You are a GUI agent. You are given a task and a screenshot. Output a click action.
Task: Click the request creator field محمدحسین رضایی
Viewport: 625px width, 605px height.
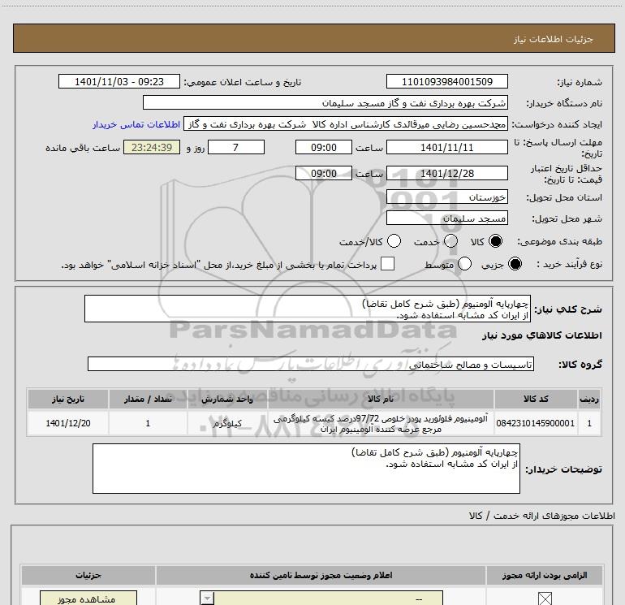[x=346, y=124]
